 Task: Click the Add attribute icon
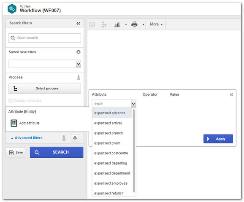[14, 123]
